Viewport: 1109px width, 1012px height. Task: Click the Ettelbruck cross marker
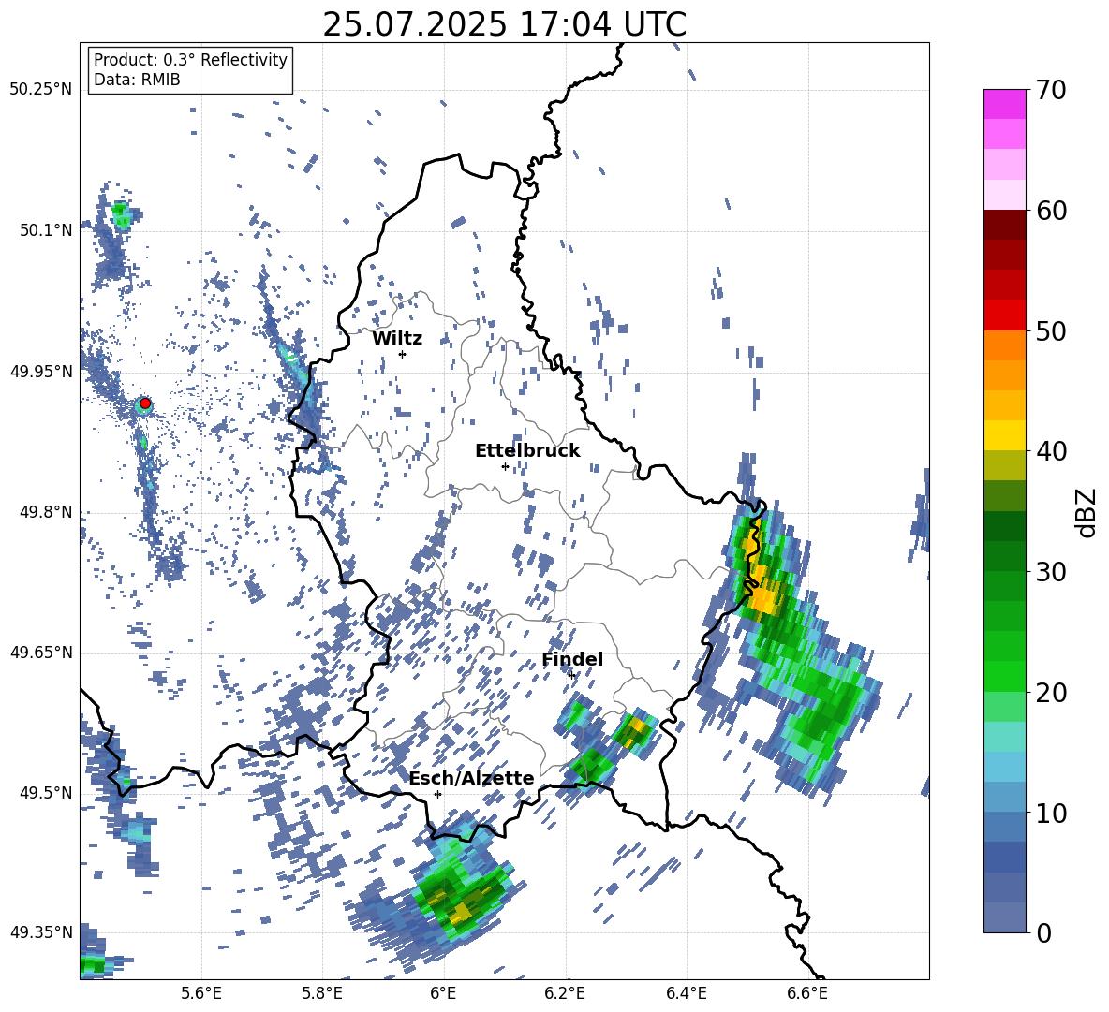pyautogui.click(x=505, y=466)
